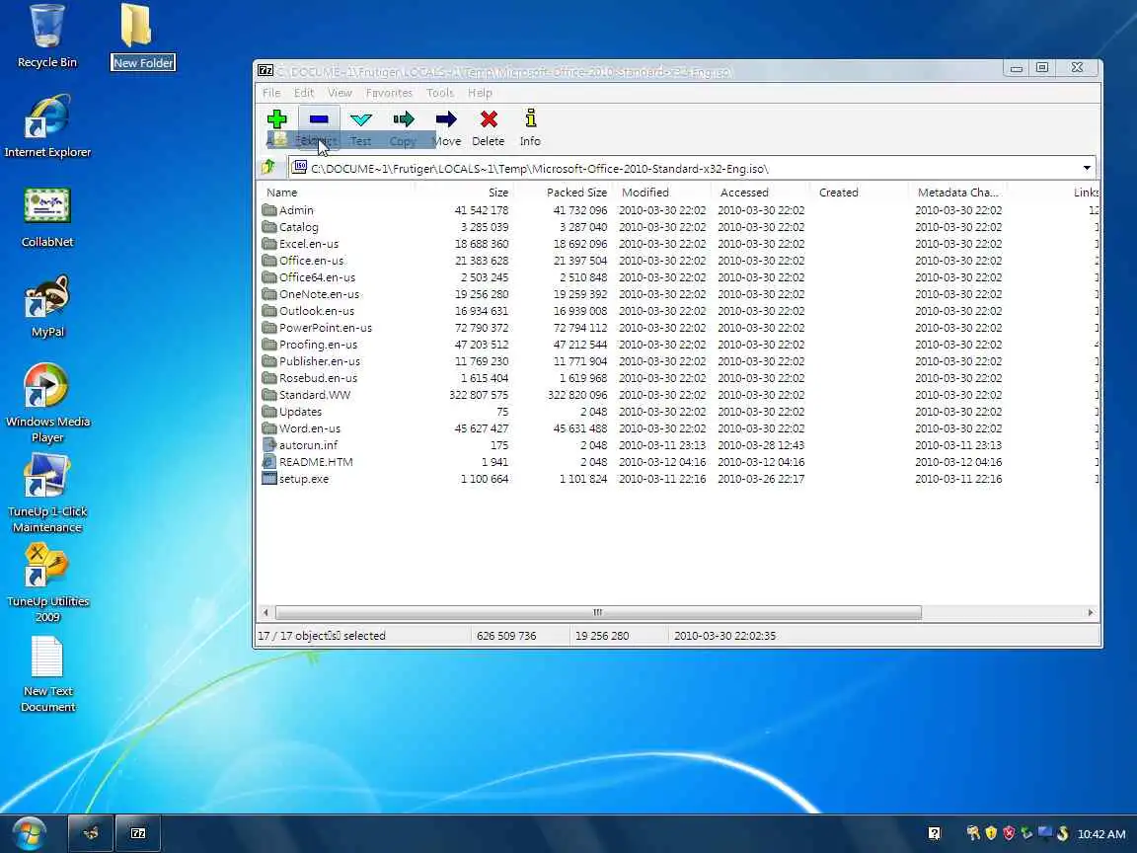Click the yellow Info icon
Viewport: 1137px width, 853px height.
[531, 118]
